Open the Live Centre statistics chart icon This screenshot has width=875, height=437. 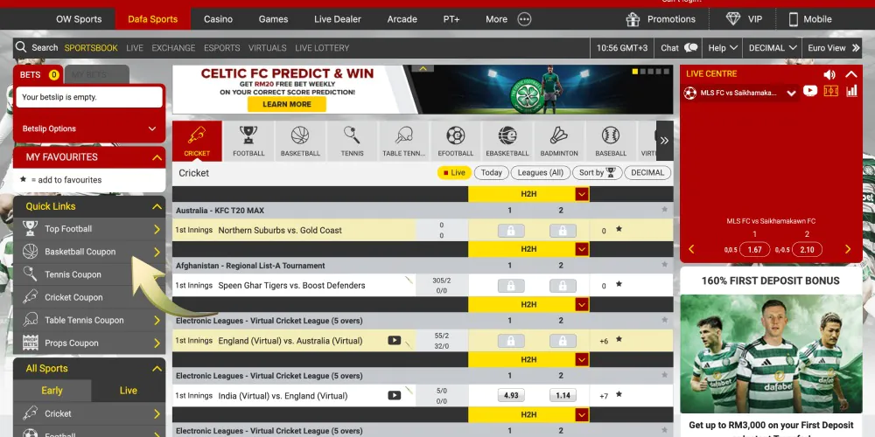[x=850, y=91]
